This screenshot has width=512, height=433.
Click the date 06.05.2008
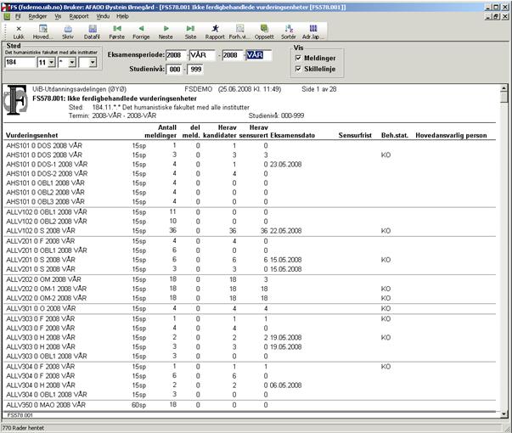click(285, 385)
